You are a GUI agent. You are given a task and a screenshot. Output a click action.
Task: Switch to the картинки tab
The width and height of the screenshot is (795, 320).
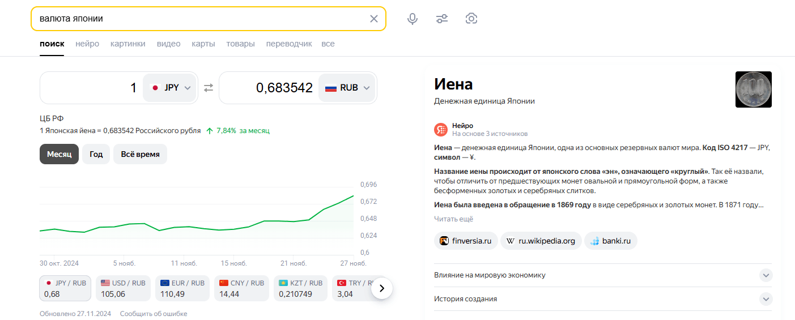[x=128, y=44]
